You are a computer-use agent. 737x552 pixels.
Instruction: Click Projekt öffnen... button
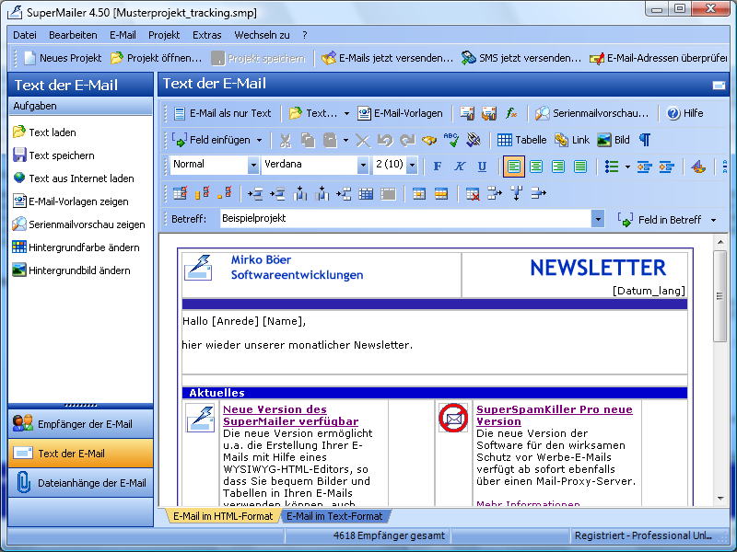point(156,58)
